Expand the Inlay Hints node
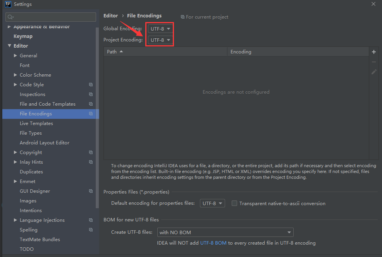The width and height of the screenshot is (382, 257). pos(15,162)
